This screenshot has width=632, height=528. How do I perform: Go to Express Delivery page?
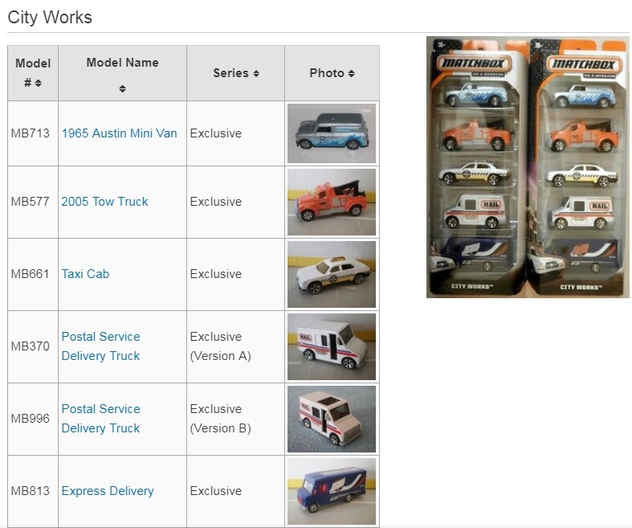coord(108,491)
